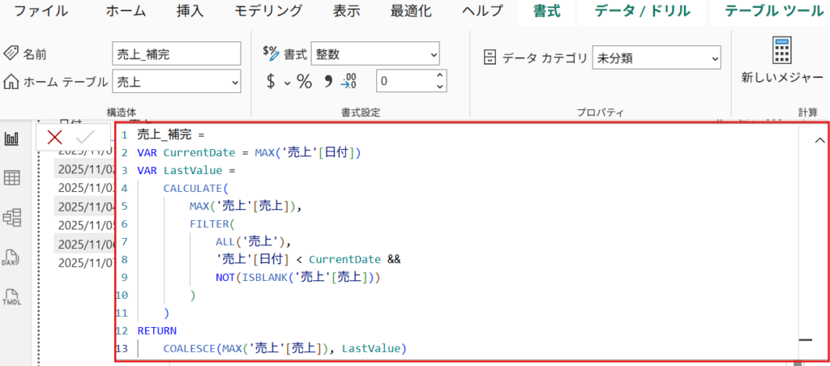Cancel the formula with red X

coord(55,137)
